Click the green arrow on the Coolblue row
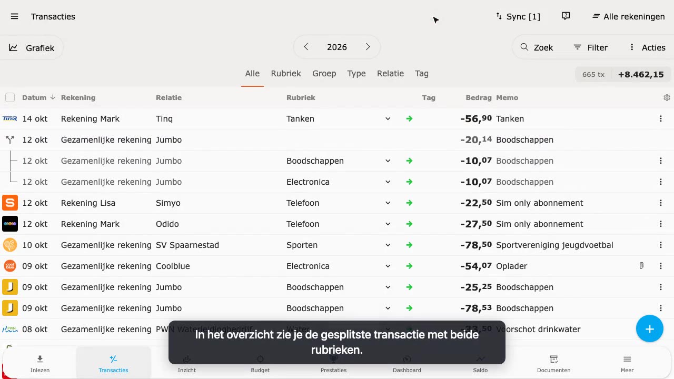The width and height of the screenshot is (674, 379). click(409, 266)
